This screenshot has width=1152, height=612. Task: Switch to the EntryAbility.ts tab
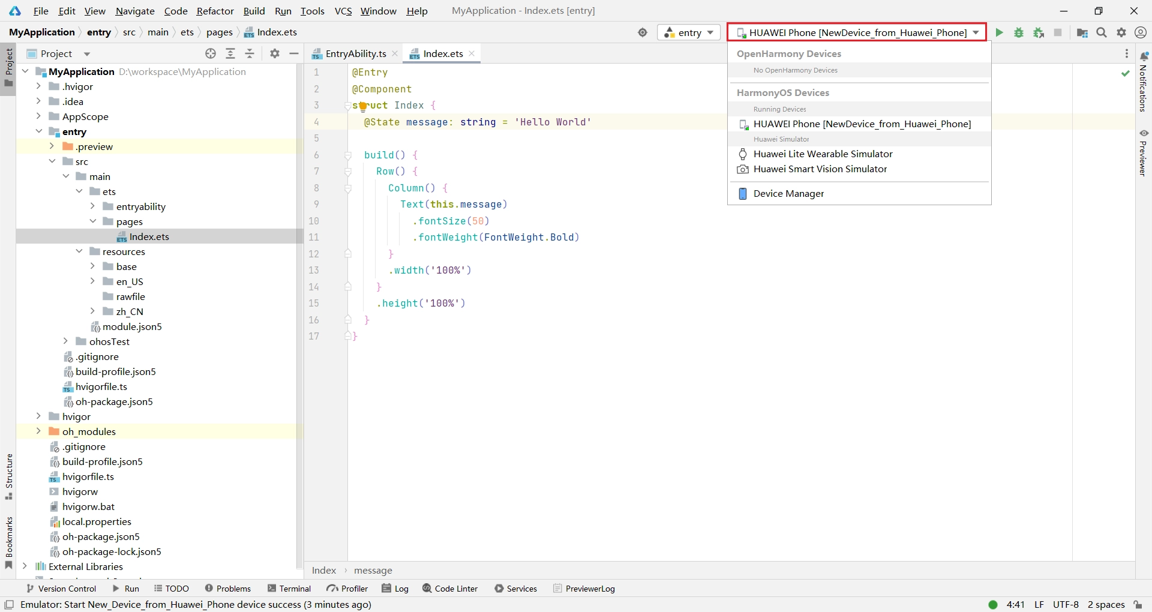(355, 53)
